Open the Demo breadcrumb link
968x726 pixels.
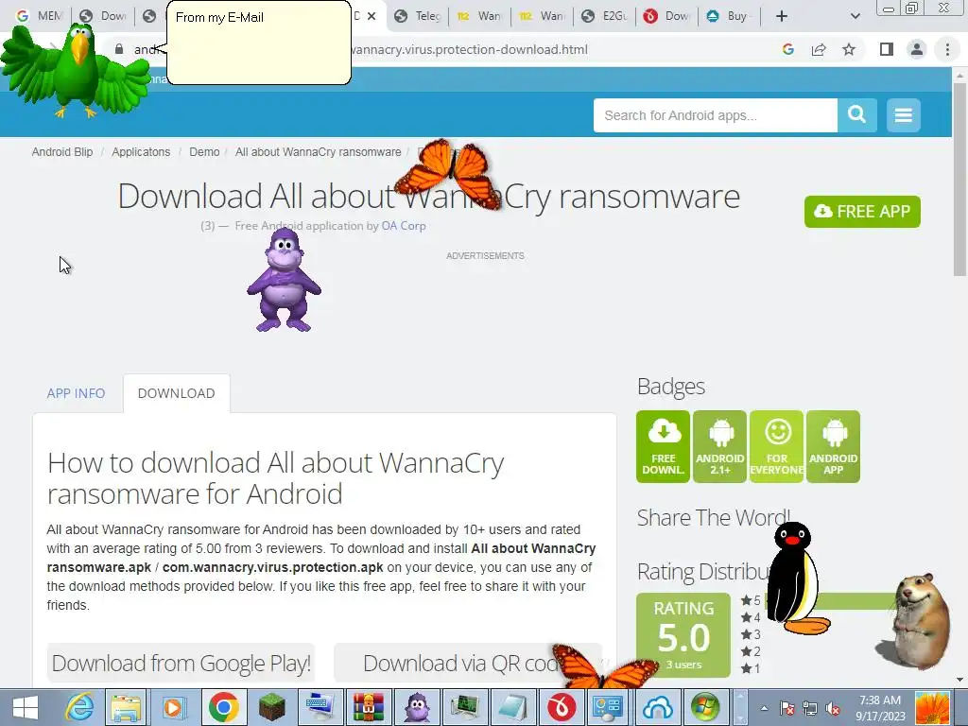(204, 152)
